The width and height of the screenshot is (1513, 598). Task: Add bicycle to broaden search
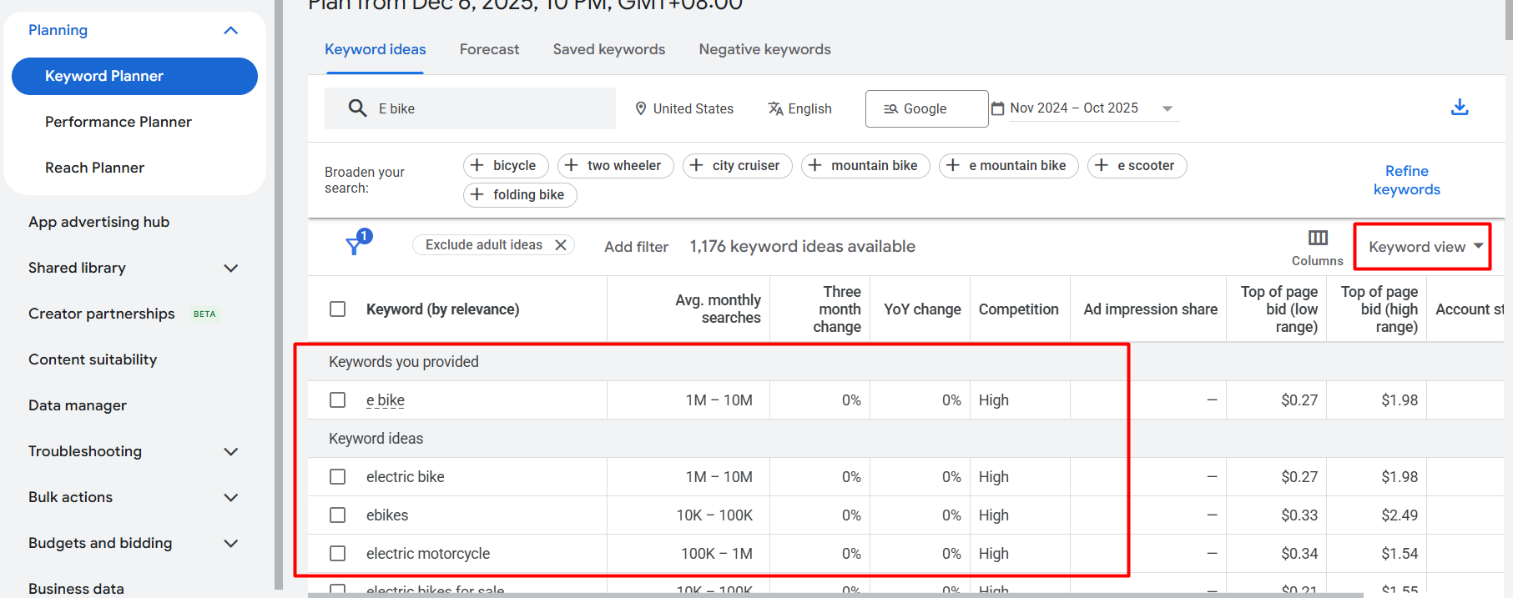coord(505,166)
